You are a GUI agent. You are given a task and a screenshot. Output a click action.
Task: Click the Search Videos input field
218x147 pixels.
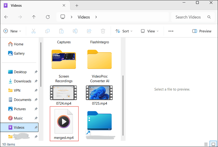193,17
